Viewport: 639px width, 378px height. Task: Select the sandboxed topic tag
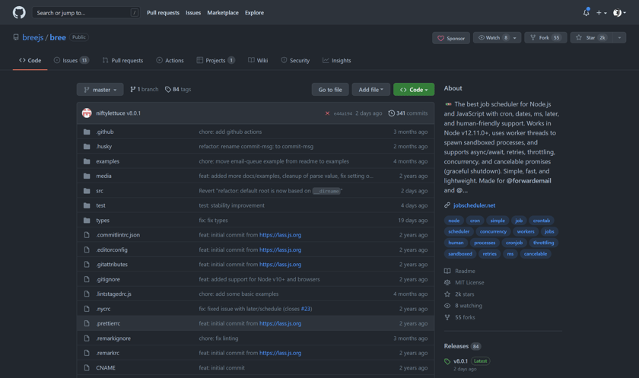(x=460, y=254)
